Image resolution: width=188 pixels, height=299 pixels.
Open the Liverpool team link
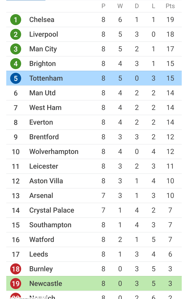(44, 34)
